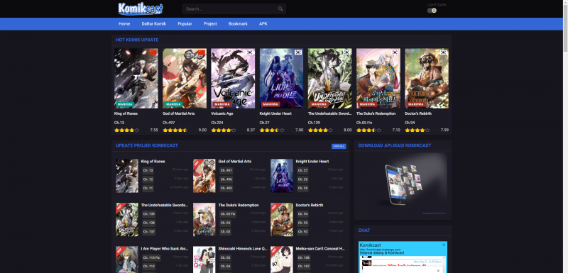Open Doctor's Rebirth Ch. 94
The width and height of the screenshot is (568, 273).
tap(303, 214)
